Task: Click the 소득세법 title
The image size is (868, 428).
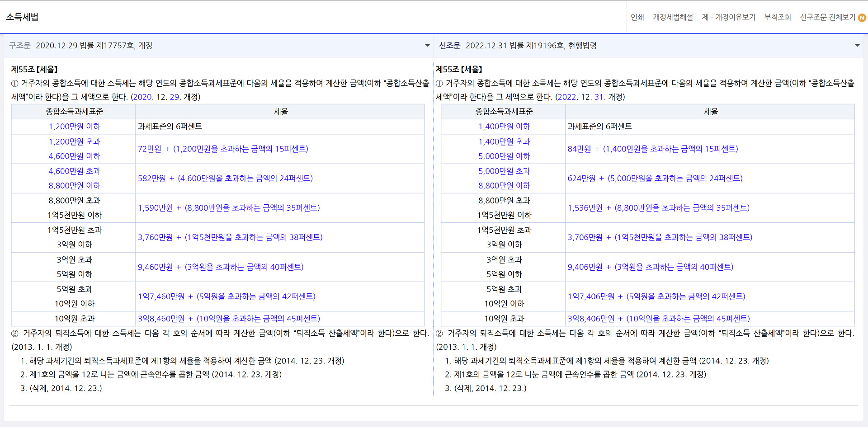Action: click(x=22, y=17)
